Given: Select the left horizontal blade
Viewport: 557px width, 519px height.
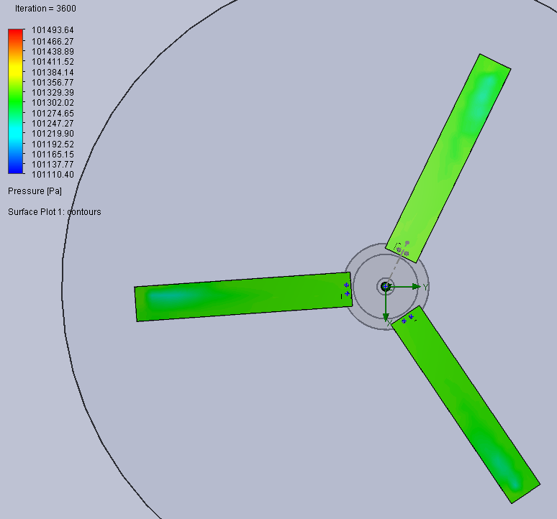Looking at the screenshot, I should pyautogui.click(x=237, y=297).
